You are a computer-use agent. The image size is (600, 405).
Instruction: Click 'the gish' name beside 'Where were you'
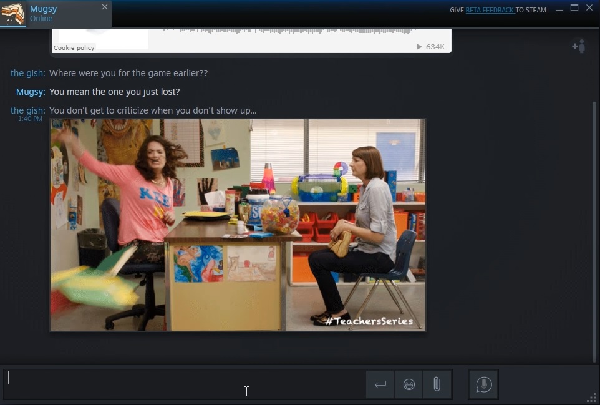point(27,73)
